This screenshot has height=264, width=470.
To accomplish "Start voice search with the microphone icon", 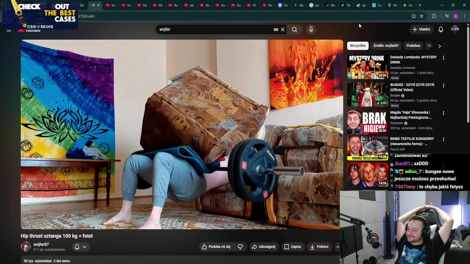I will pos(311,29).
